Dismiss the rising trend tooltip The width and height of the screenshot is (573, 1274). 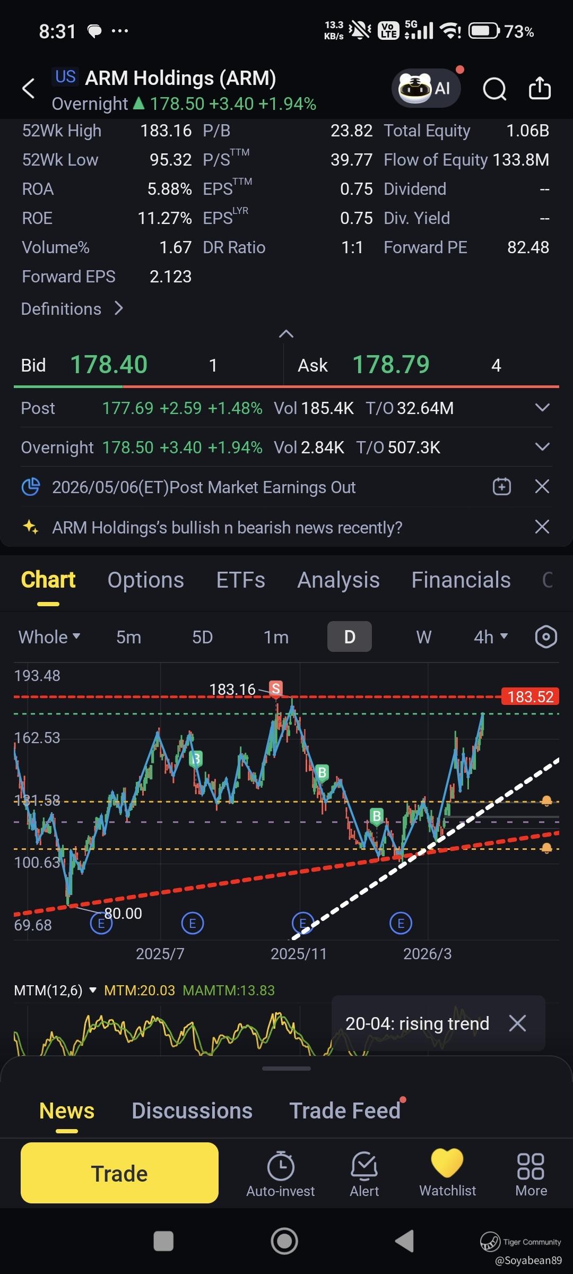(x=517, y=1023)
